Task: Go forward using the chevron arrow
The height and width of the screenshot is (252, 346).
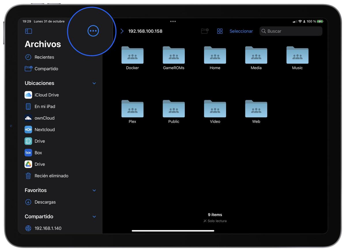Action: pyautogui.click(x=122, y=31)
